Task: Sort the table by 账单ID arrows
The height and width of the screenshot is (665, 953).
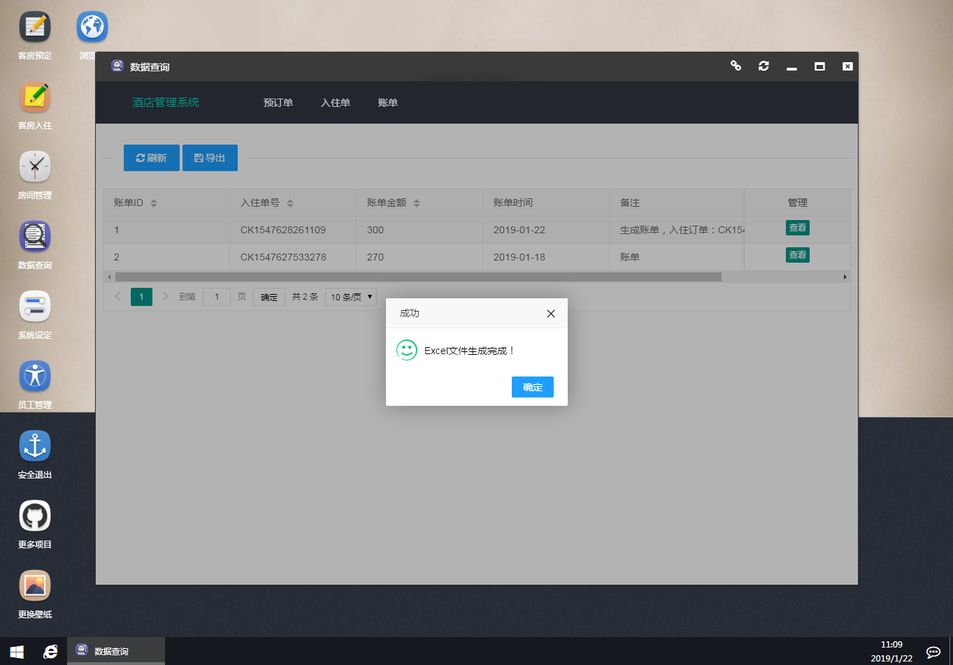Action: [x=154, y=203]
